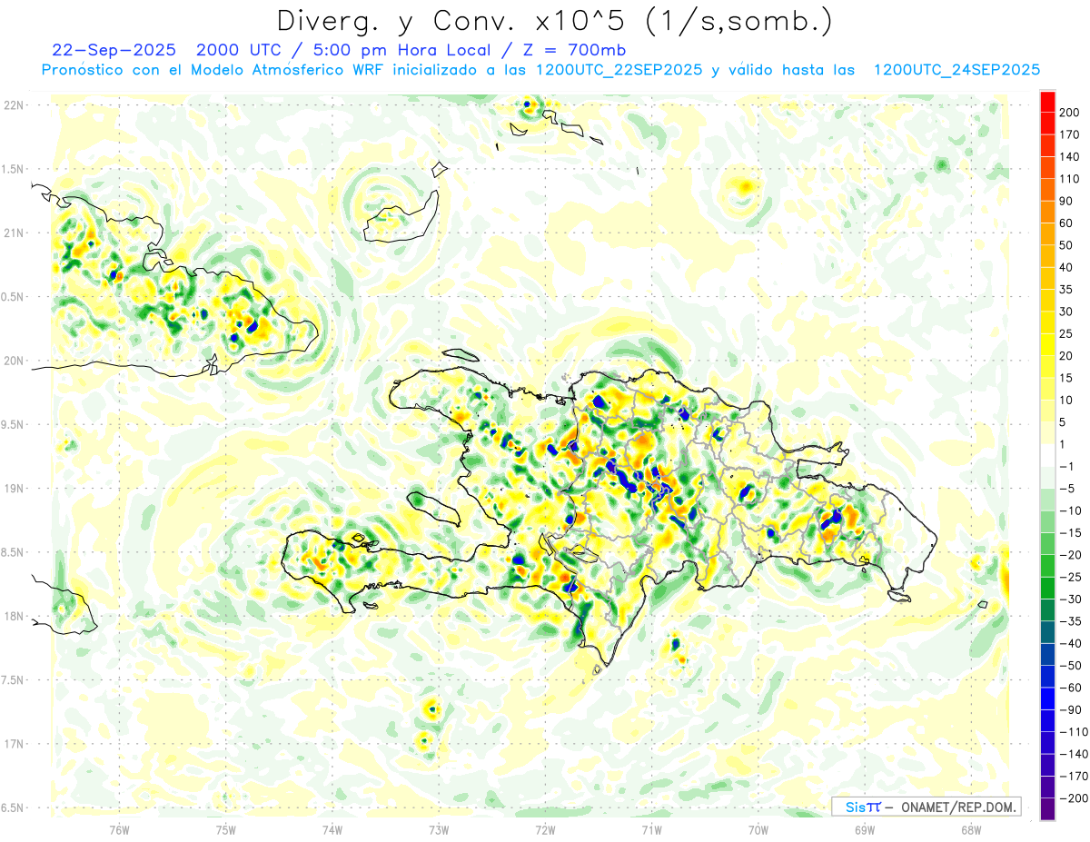The image size is (1090, 842).
Task: Click the top red swatch above 200
Action: pyautogui.click(x=1047, y=101)
